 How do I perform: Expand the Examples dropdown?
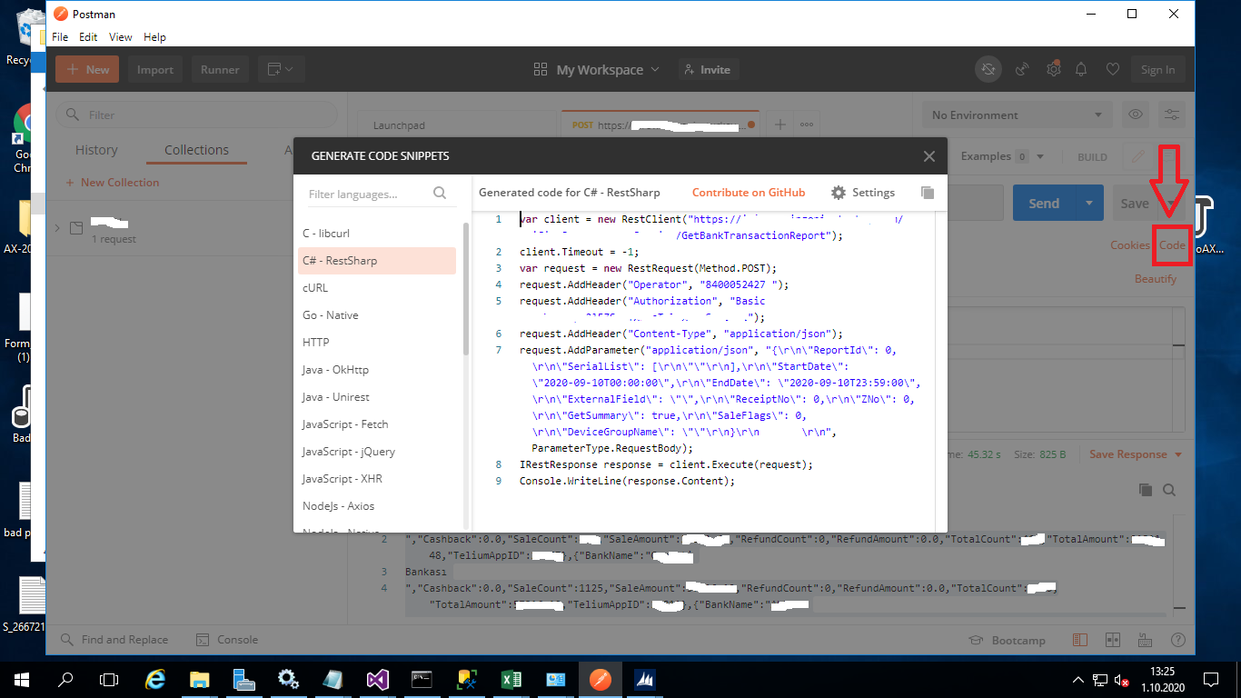pyautogui.click(x=1003, y=156)
